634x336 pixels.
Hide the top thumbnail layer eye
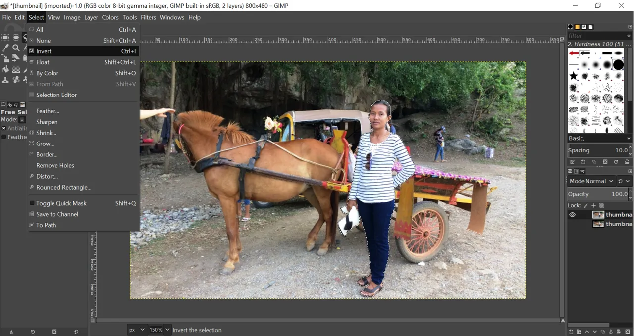point(572,215)
